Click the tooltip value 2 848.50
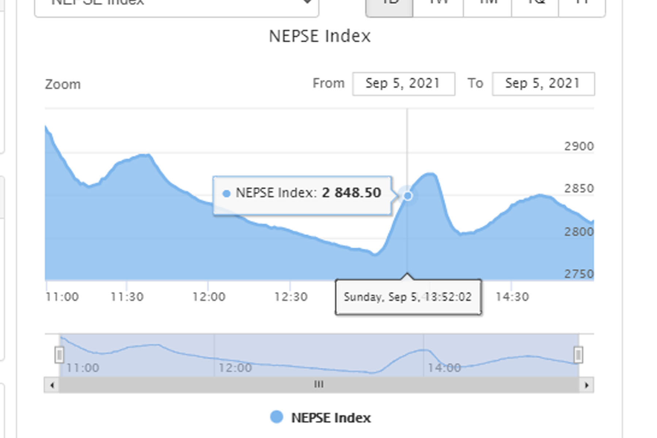 tap(351, 193)
